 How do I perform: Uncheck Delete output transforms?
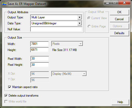6,96
